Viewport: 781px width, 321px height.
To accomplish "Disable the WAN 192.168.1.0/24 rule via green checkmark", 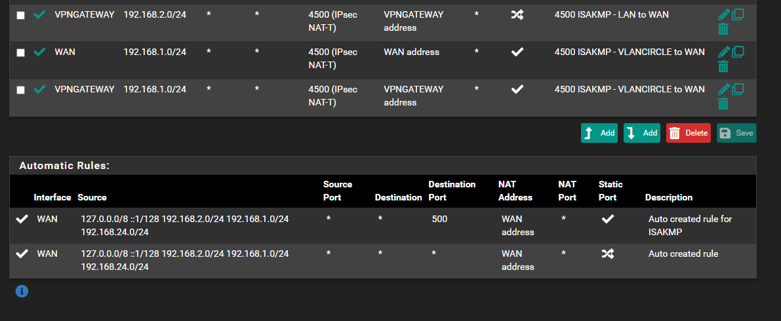I will [x=39, y=52].
